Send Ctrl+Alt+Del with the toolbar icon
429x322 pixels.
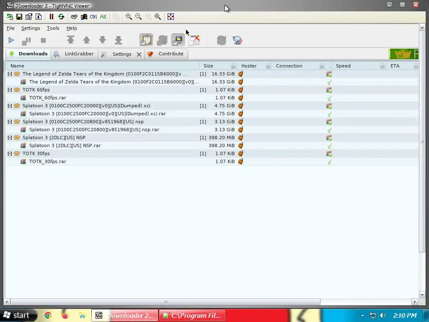(x=74, y=17)
